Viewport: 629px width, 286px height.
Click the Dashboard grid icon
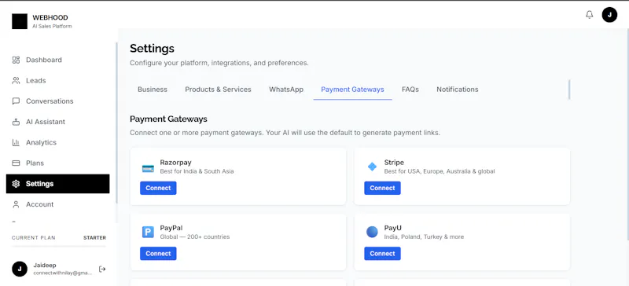tap(16, 60)
